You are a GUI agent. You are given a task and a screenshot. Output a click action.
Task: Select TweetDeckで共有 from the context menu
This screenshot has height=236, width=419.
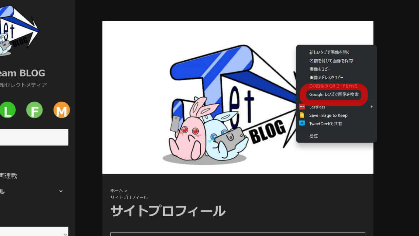[325, 124]
